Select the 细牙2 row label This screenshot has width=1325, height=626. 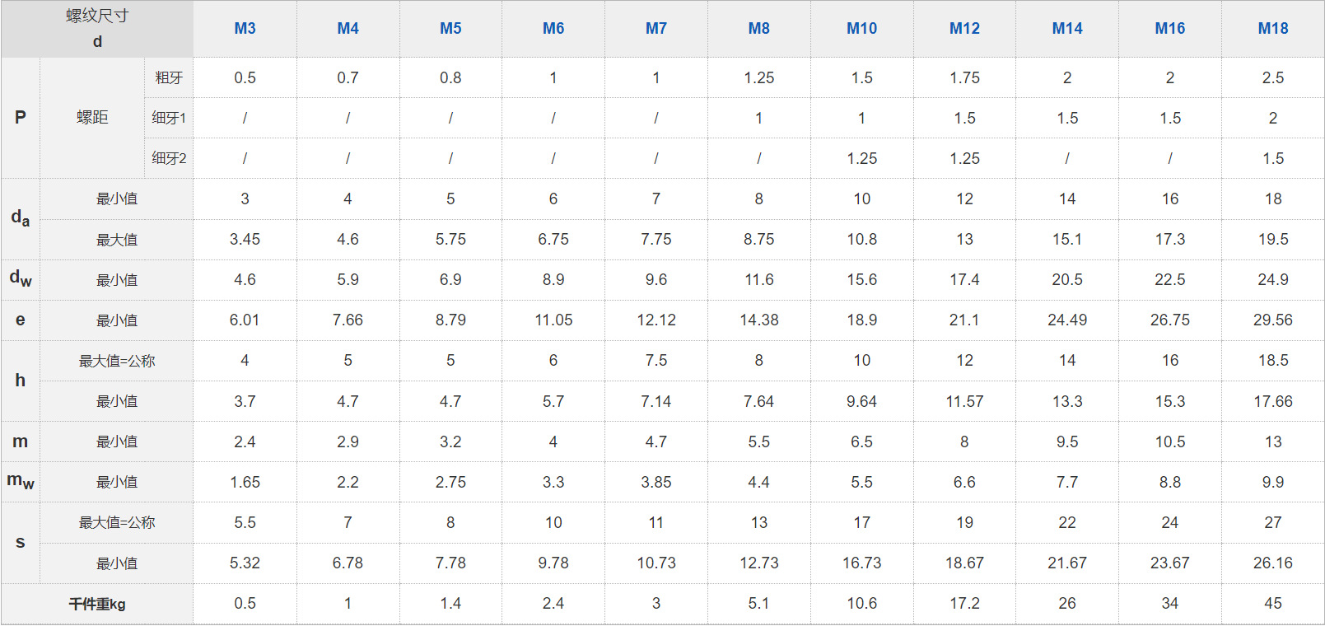point(169,158)
